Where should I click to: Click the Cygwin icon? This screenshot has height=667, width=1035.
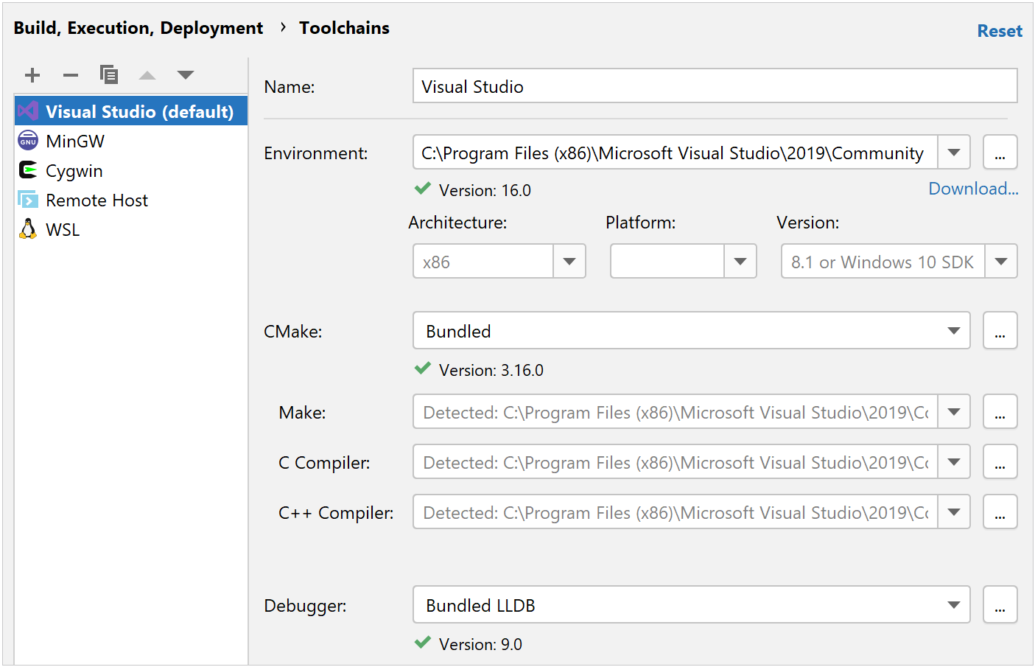pos(28,170)
